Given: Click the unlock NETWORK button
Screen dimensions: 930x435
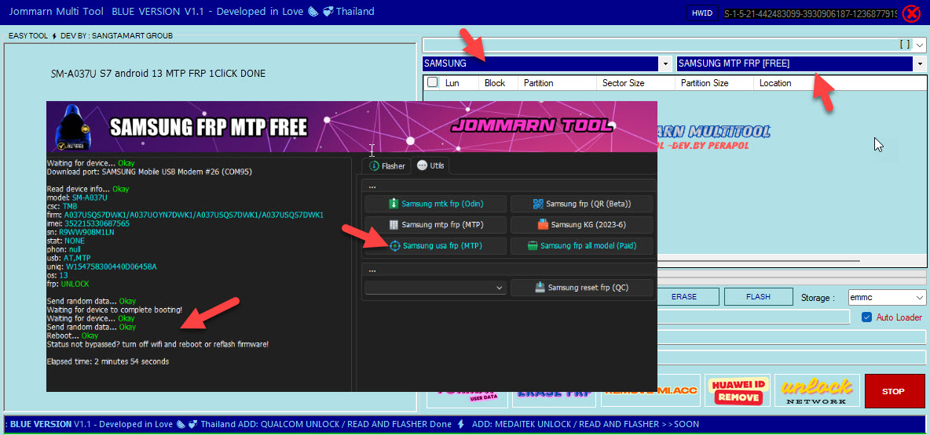Looking at the screenshot, I should (818, 390).
